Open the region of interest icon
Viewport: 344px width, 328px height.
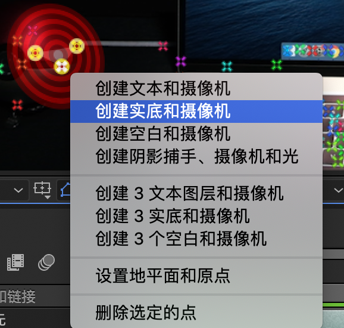42,190
